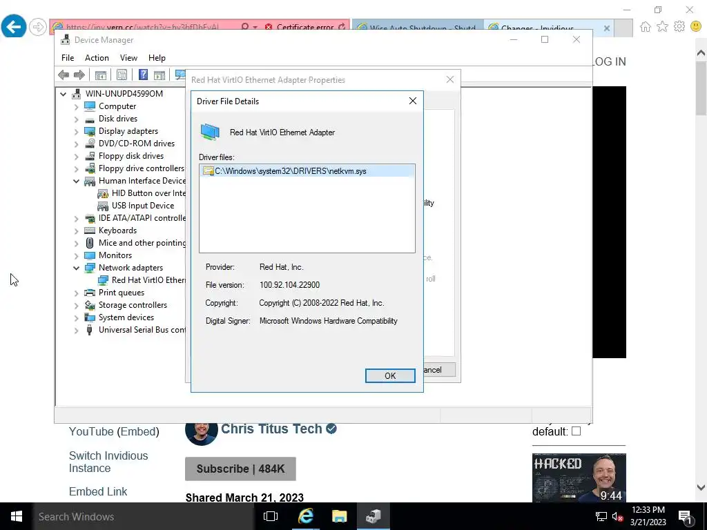Viewport: 707px width, 530px height.
Task: Open the Properties toolbar icon in Device Manager
Action: pyautogui.click(x=122, y=75)
